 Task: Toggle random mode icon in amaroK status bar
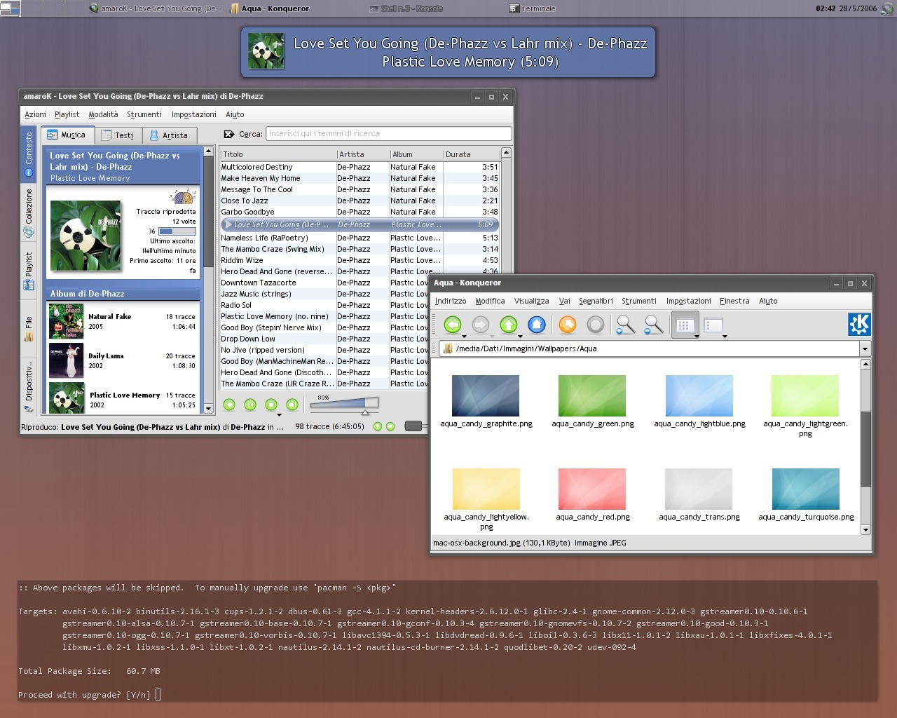378,426
